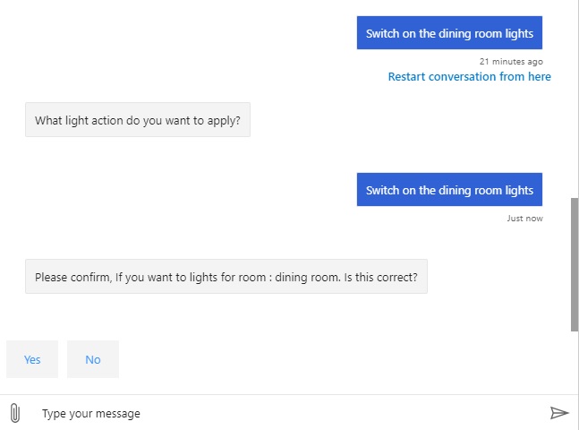
Task: Click Restart conversation from here link
Action: [x=469, y=77]
